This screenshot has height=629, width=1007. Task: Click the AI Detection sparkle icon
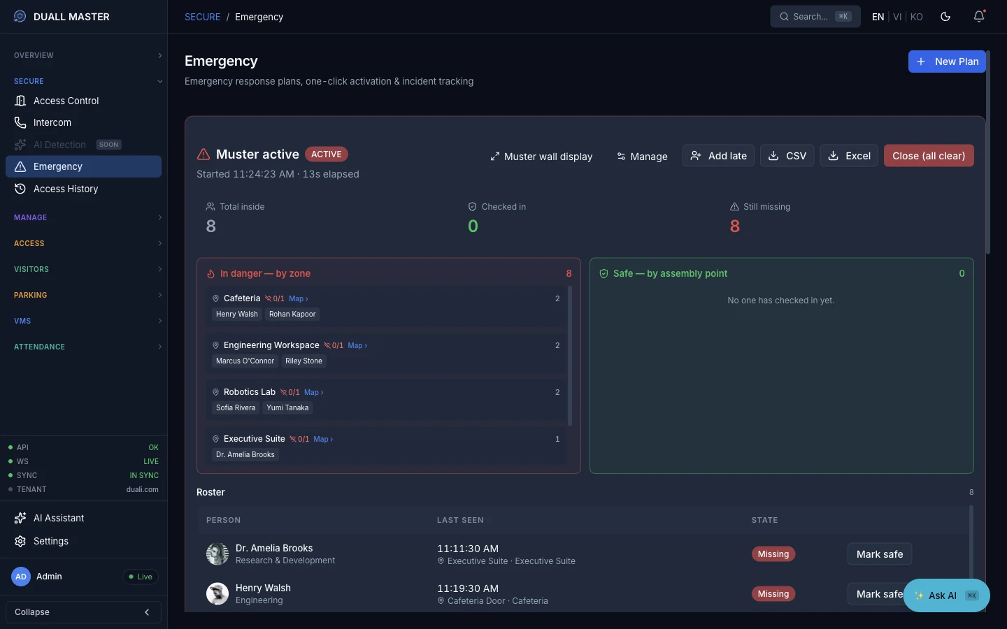click(20, 145)
